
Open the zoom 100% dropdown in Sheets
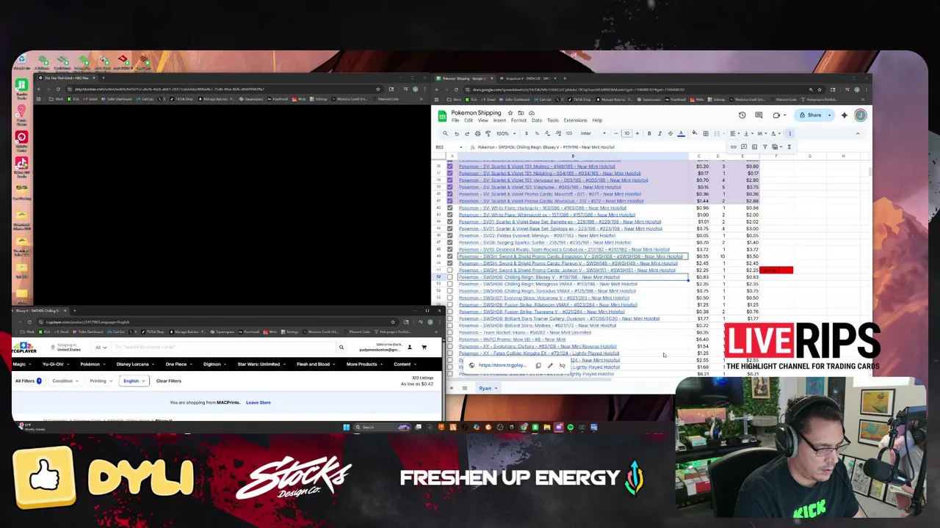point(506,133)
